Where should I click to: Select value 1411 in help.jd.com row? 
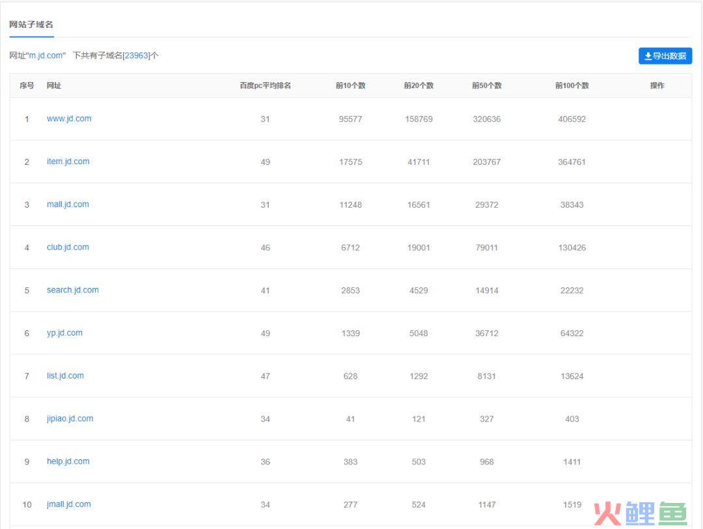[572, 462]
